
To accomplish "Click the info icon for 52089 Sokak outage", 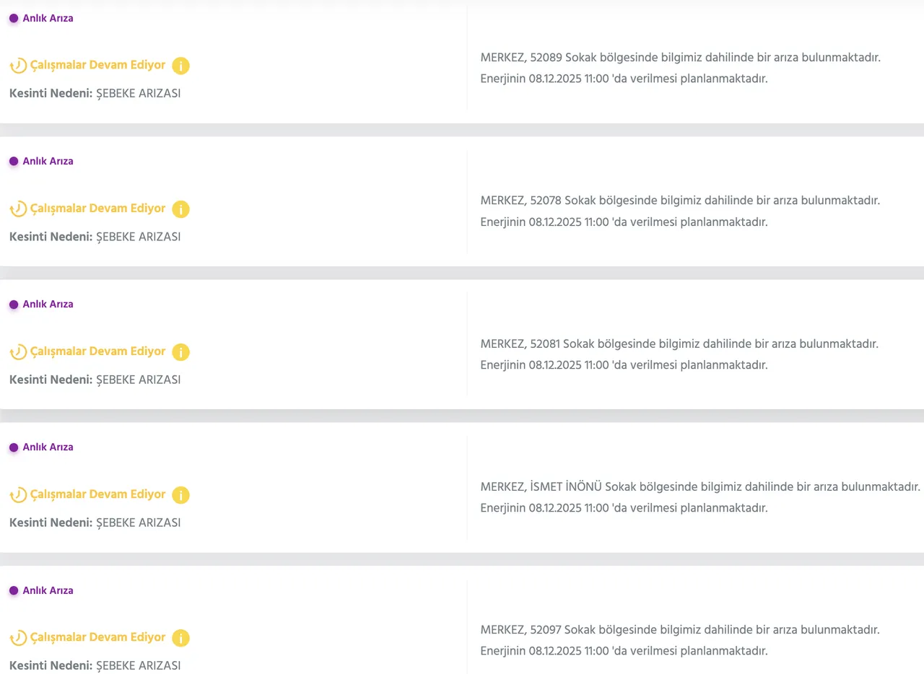I will [x=180, y=66].
